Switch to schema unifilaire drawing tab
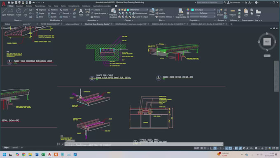280x158 pixels. coord(72,24)
